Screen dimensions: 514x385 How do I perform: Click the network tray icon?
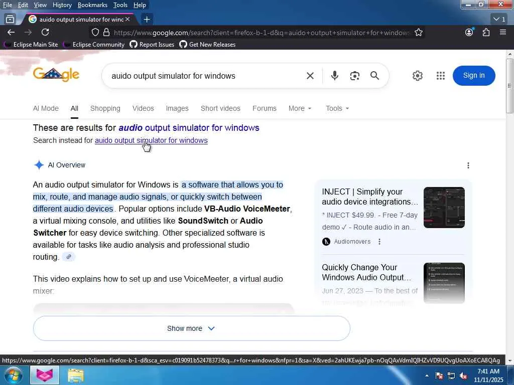(451, 375)
